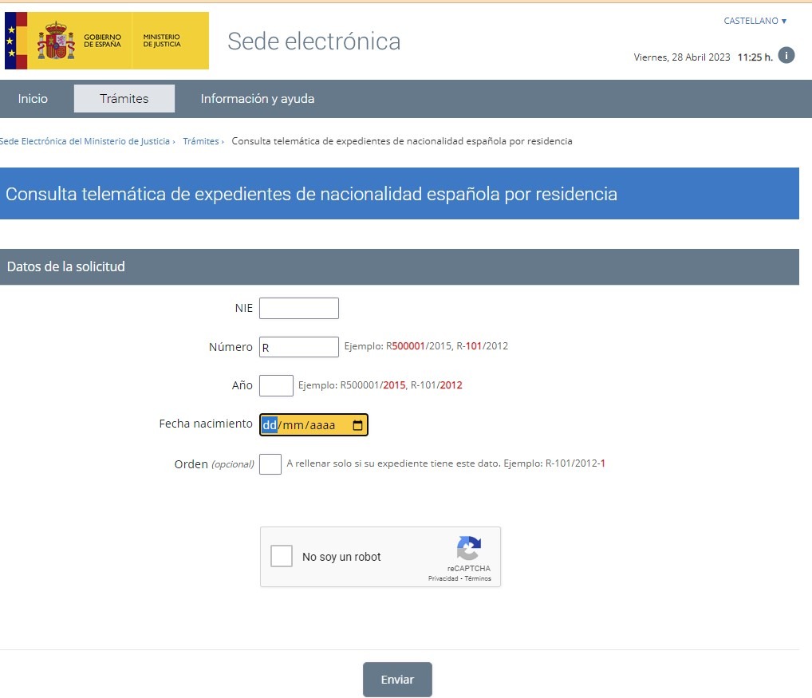Click the last breadcrumb Consulta telemática de expedientes

pyautogui.click(x=402, y=141)
